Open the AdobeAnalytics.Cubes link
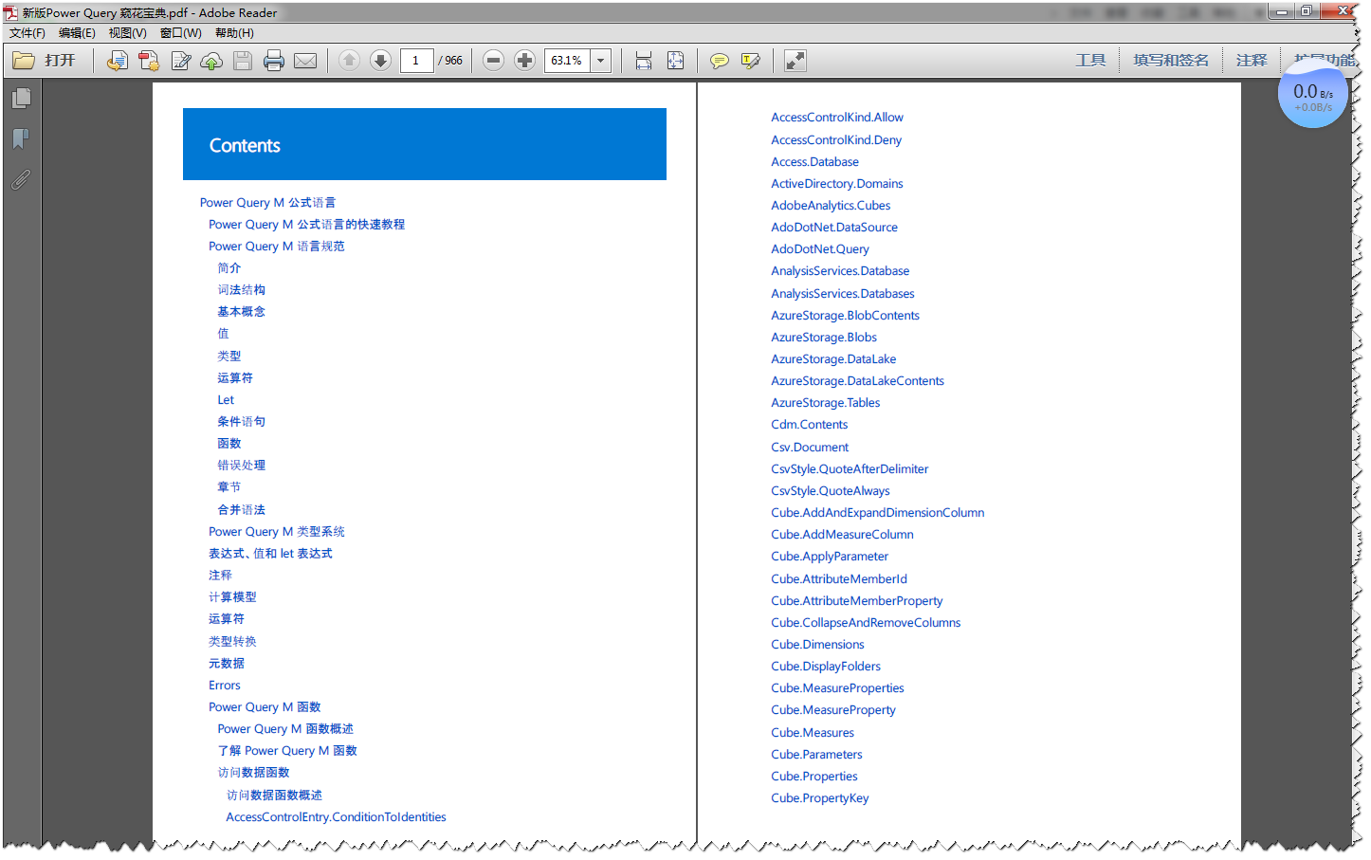This screenshot has height=860, width=1371. click(x=831, y=206)
